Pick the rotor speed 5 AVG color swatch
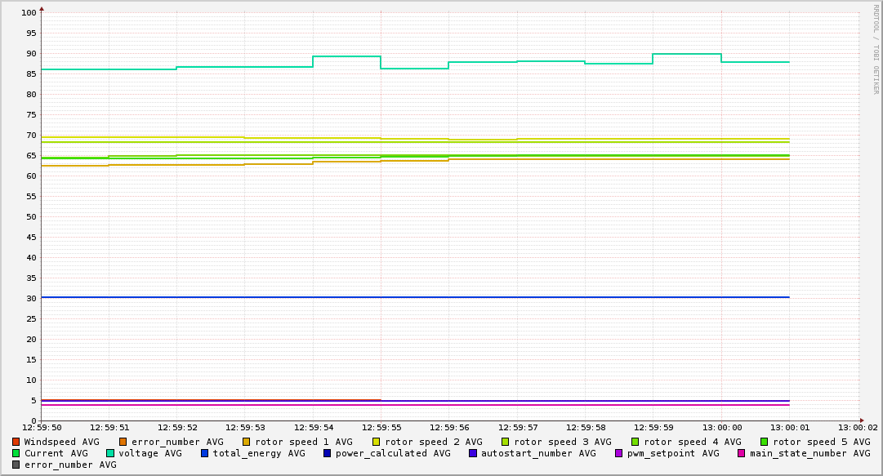The height and width of the screenshot is (476, 883). click(x=765, y=442)
